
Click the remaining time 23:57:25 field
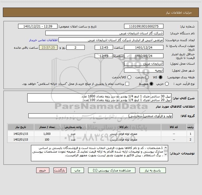click(48, 47)
